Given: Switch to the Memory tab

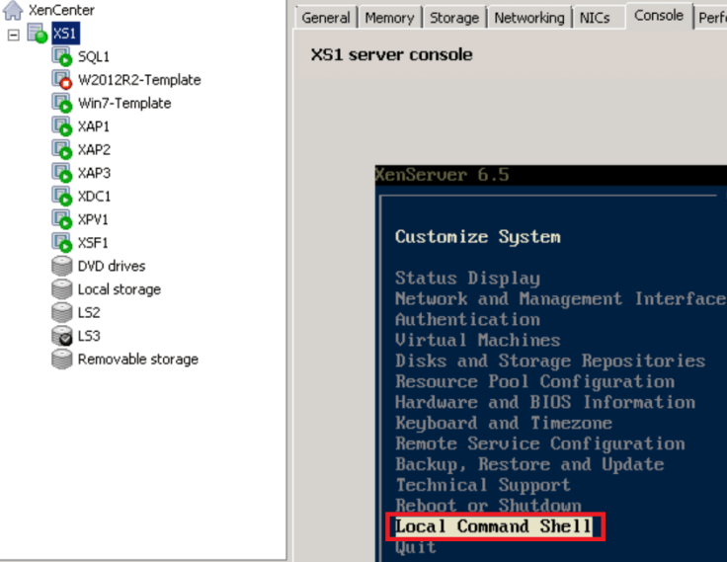Looking at the screenshot, I should 389,18.
